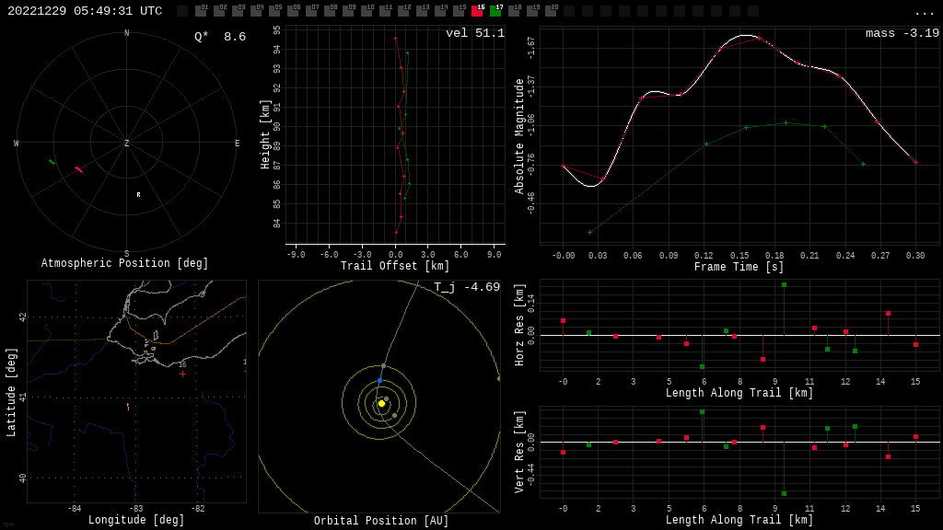Screen dimensions: 943x530
Task: Toggle camera indicator box 13
Action: pyautogui.click(x=422, y=11)
